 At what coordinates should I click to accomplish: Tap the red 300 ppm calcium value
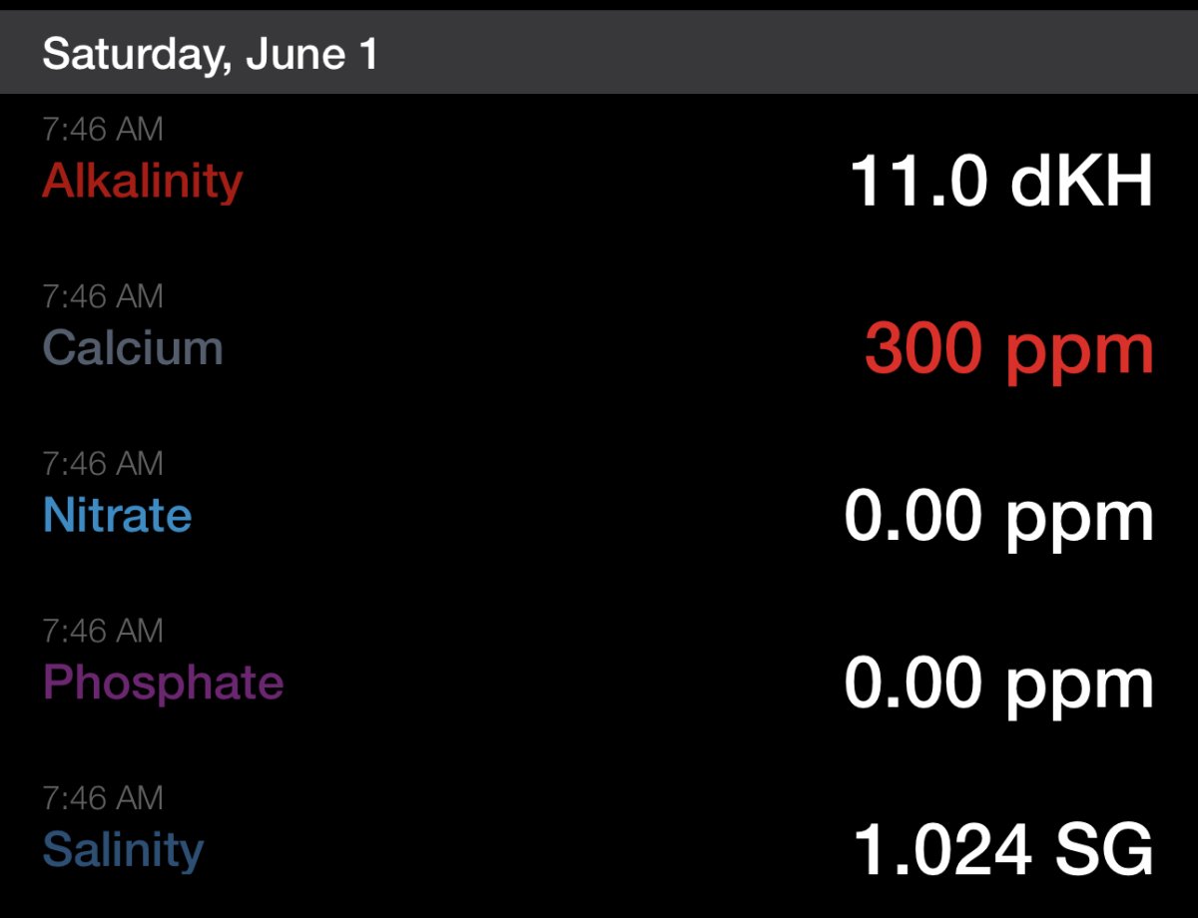click(1008, 350)
